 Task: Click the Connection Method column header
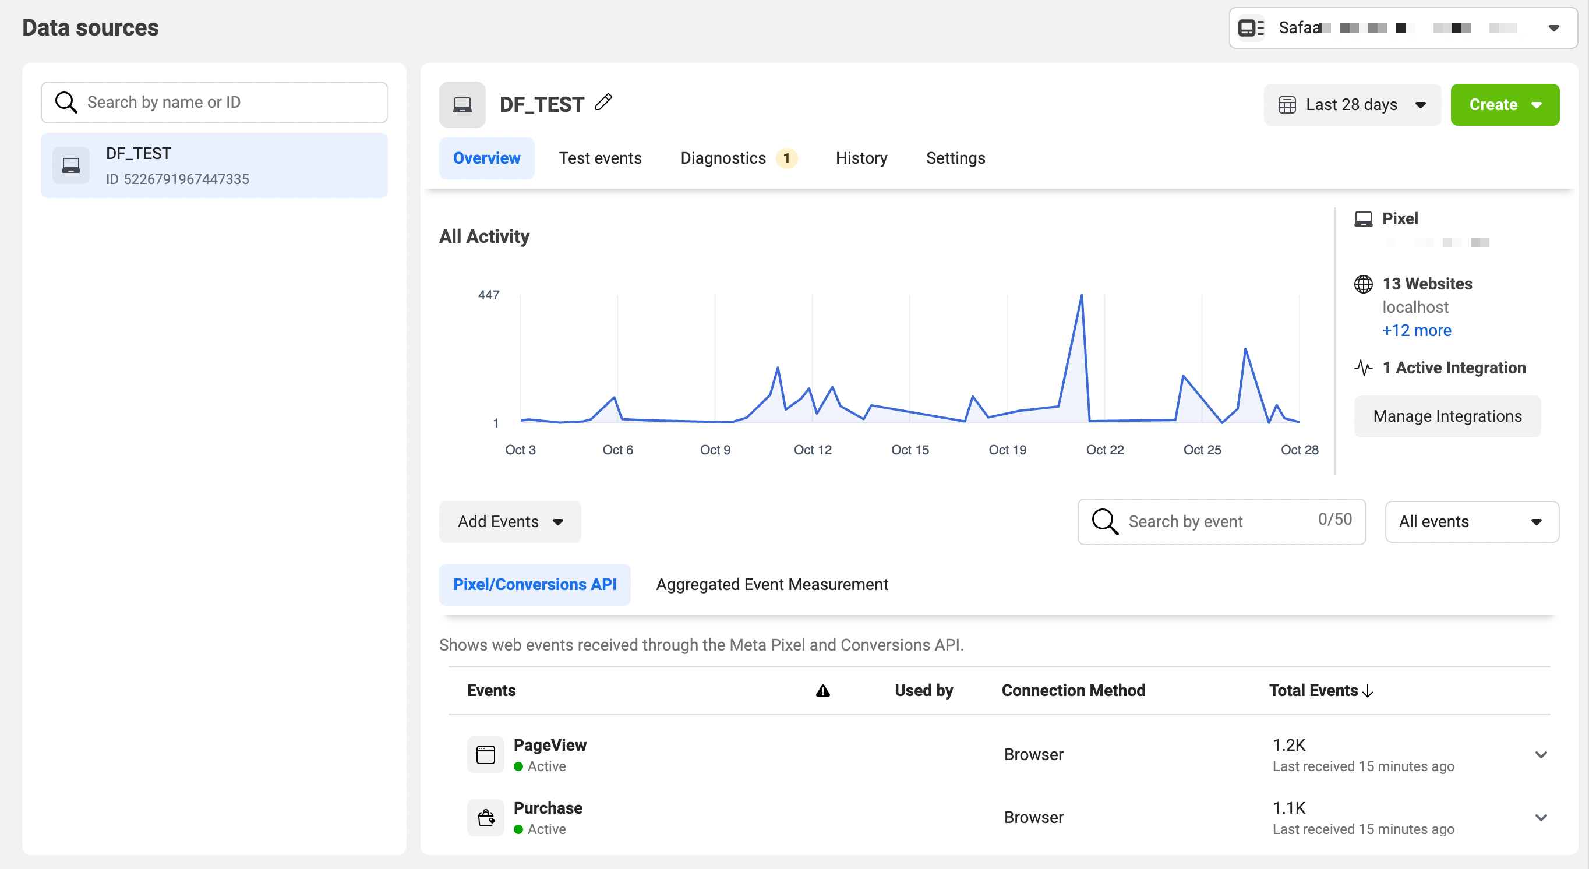[x=1074, y=691]
